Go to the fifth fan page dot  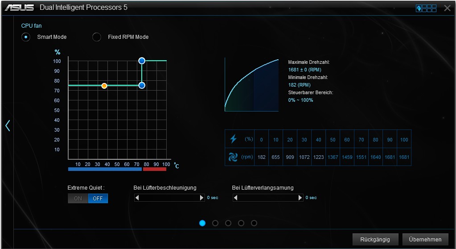point(254,223)
